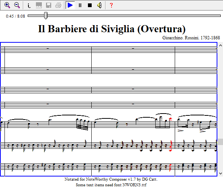Click composer text Gioacchino. Rossini. 1792-1868
This screenshot has width=223, height=187.
(191, 38)
